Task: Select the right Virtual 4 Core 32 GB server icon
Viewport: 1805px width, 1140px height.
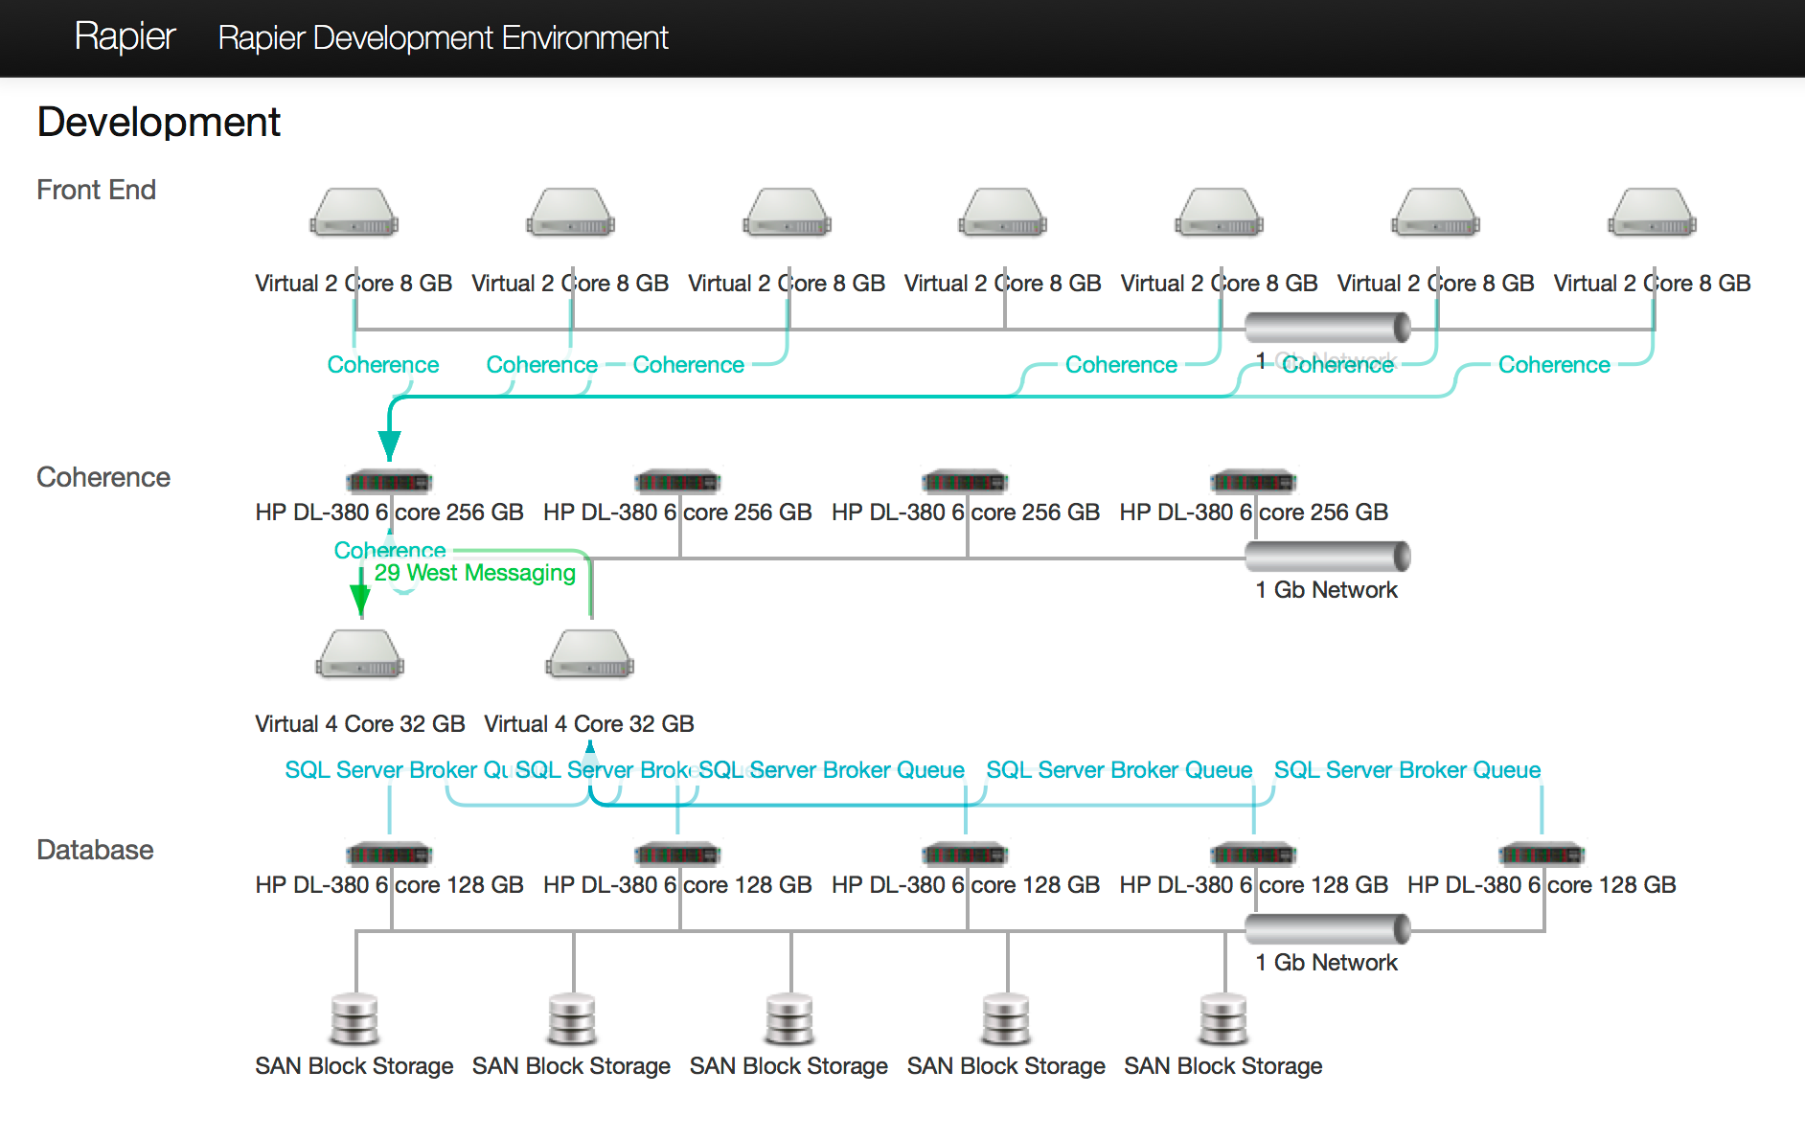Action: tap(589, 654)
